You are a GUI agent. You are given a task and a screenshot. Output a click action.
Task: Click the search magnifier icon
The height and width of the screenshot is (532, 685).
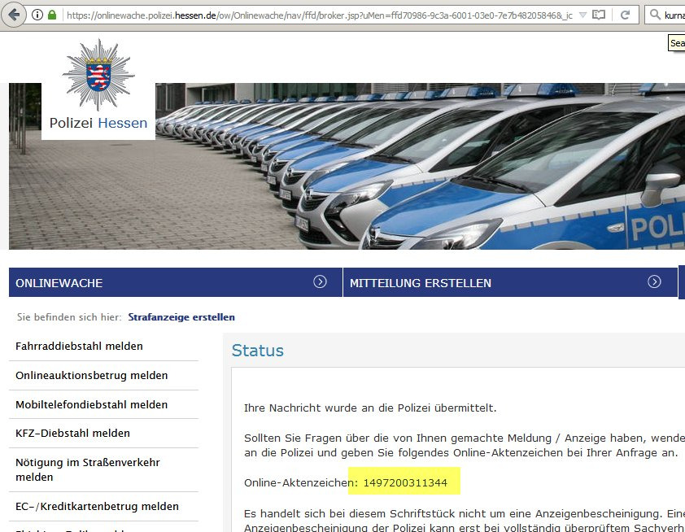655,15
